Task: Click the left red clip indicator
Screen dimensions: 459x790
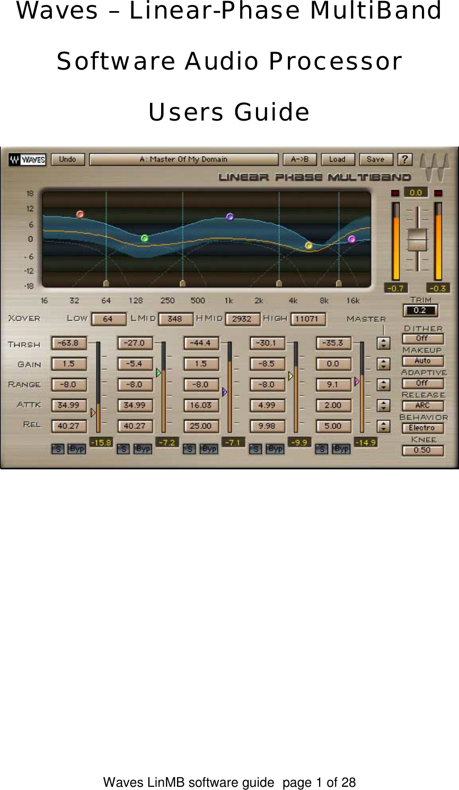Action: click(x=395, y=192)
